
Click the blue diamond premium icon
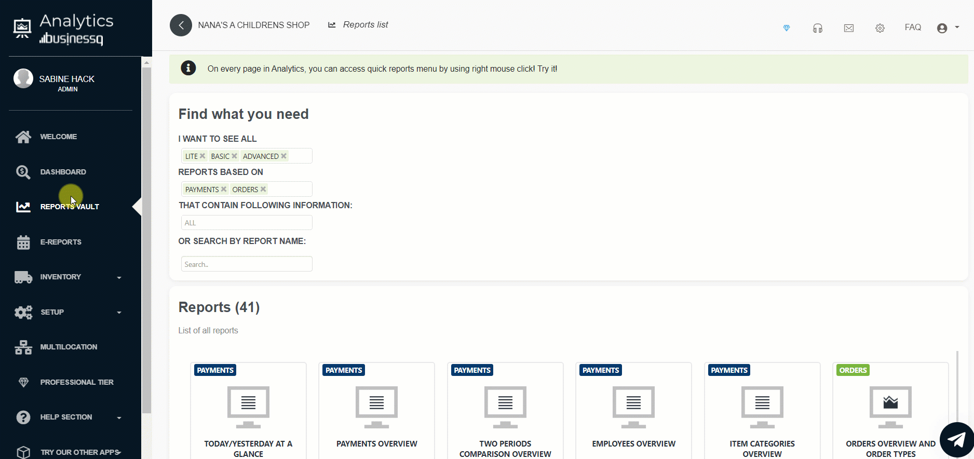786,28
